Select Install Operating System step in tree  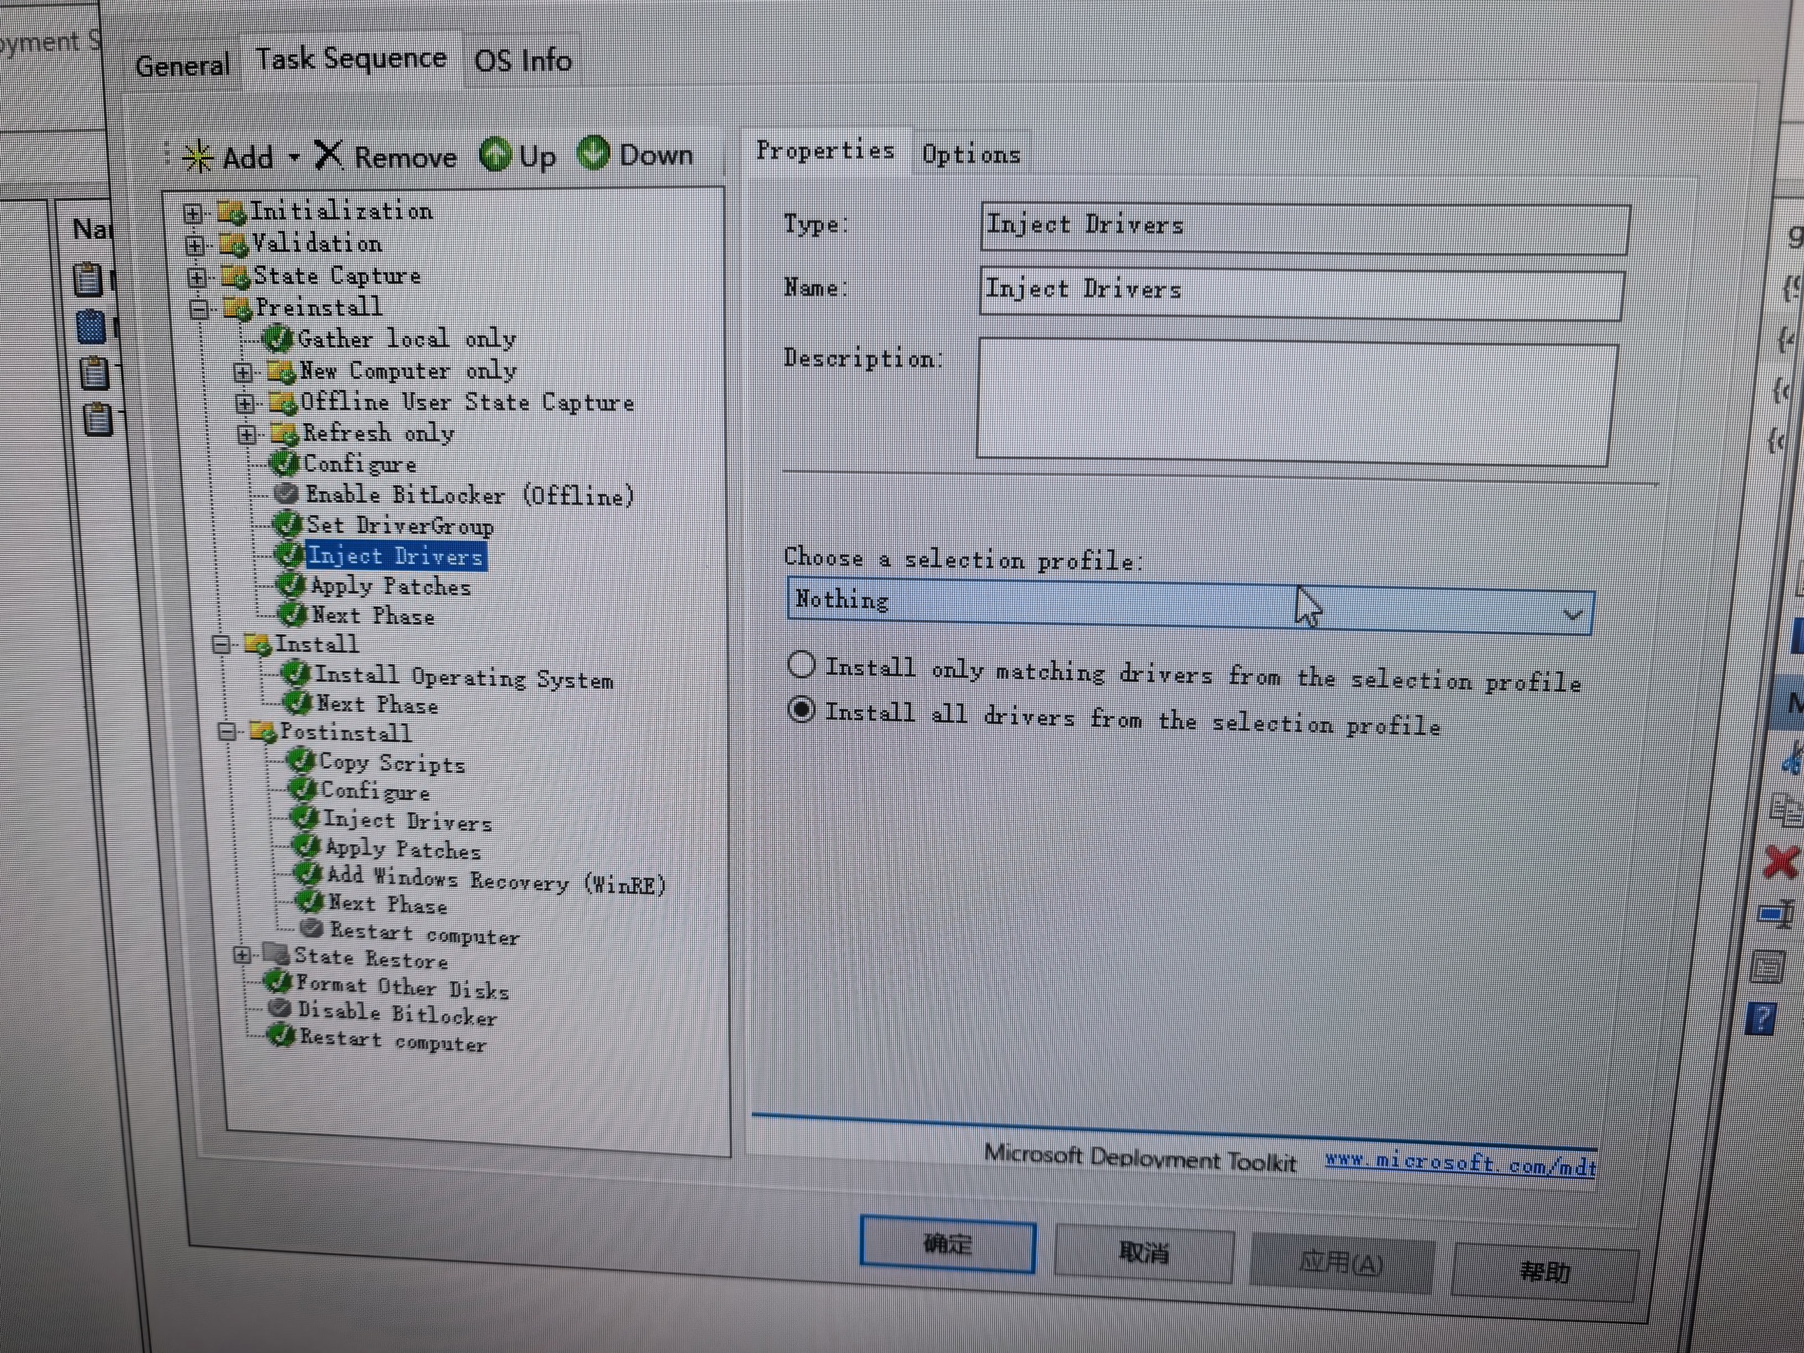point(463,678)
